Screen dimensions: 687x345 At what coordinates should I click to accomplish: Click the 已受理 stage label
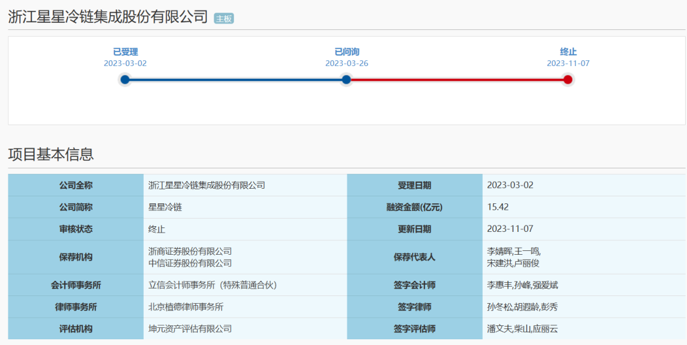coord(125,52)
